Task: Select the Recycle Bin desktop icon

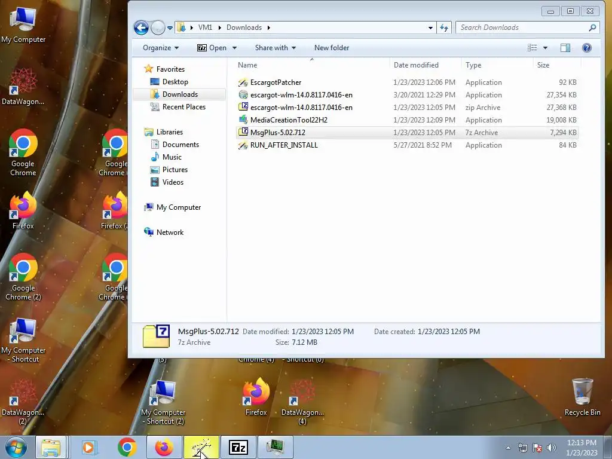Action: [x=582, y=397]
